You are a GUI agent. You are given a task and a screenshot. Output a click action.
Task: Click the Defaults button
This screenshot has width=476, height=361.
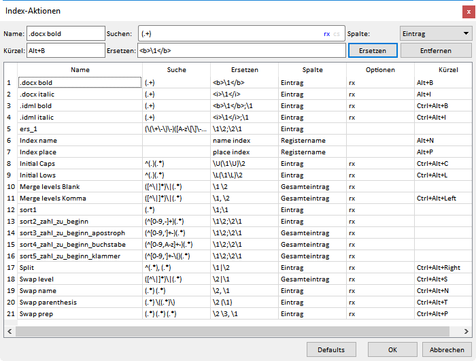tap(331, 349)
